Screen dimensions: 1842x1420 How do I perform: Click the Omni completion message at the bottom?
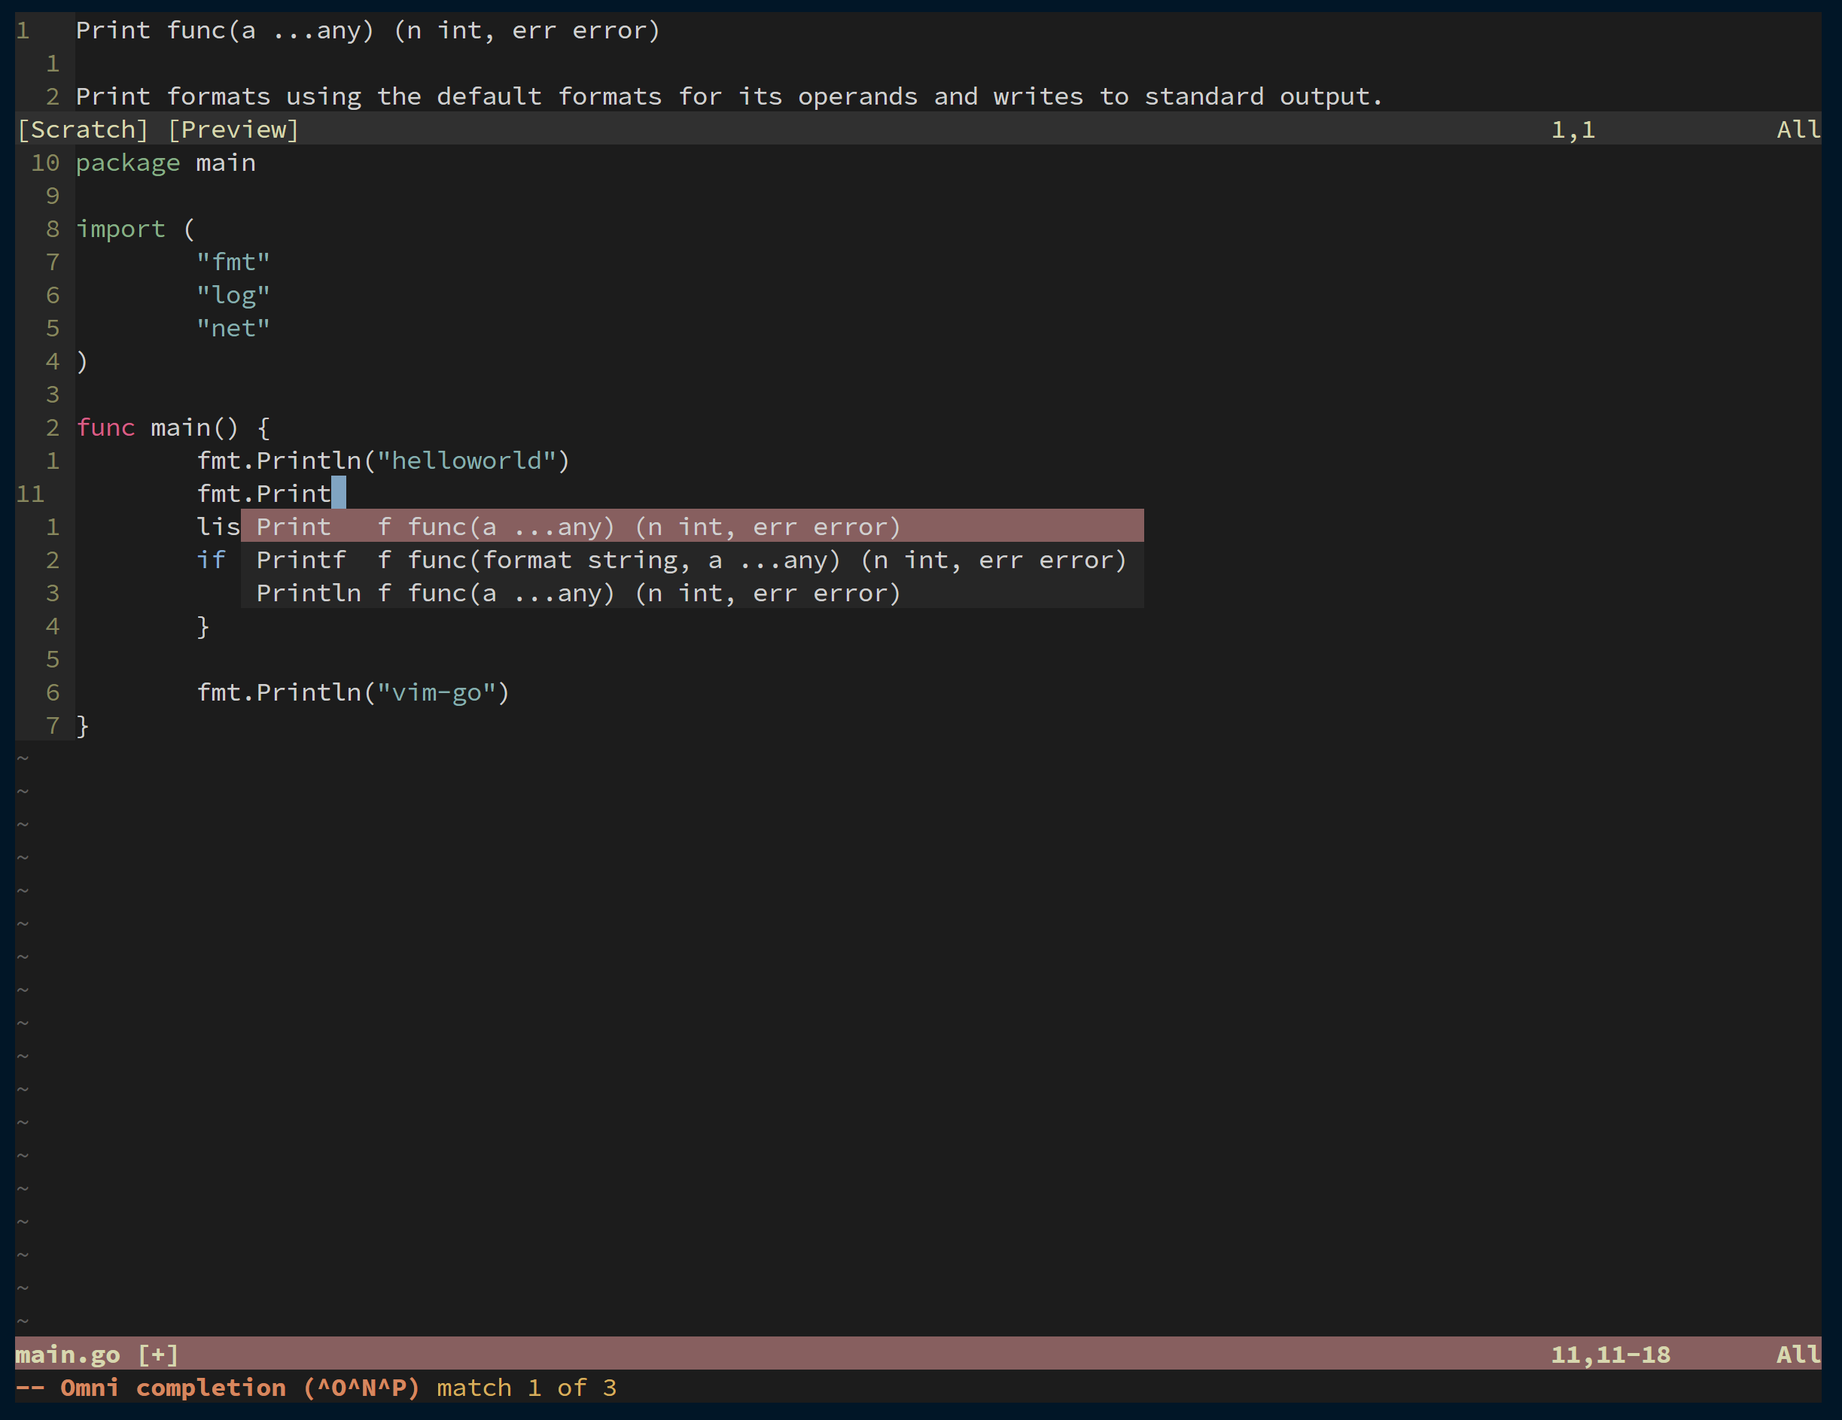pyautogui.click(x=315, y=1388)
